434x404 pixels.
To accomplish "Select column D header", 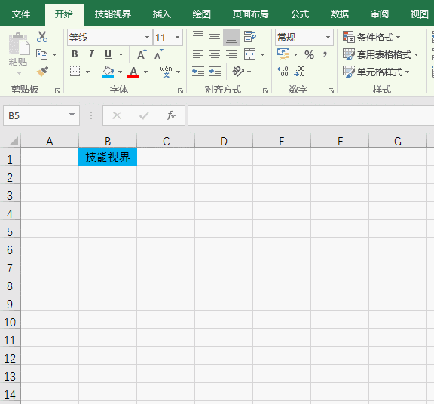I will coord(224,141).
